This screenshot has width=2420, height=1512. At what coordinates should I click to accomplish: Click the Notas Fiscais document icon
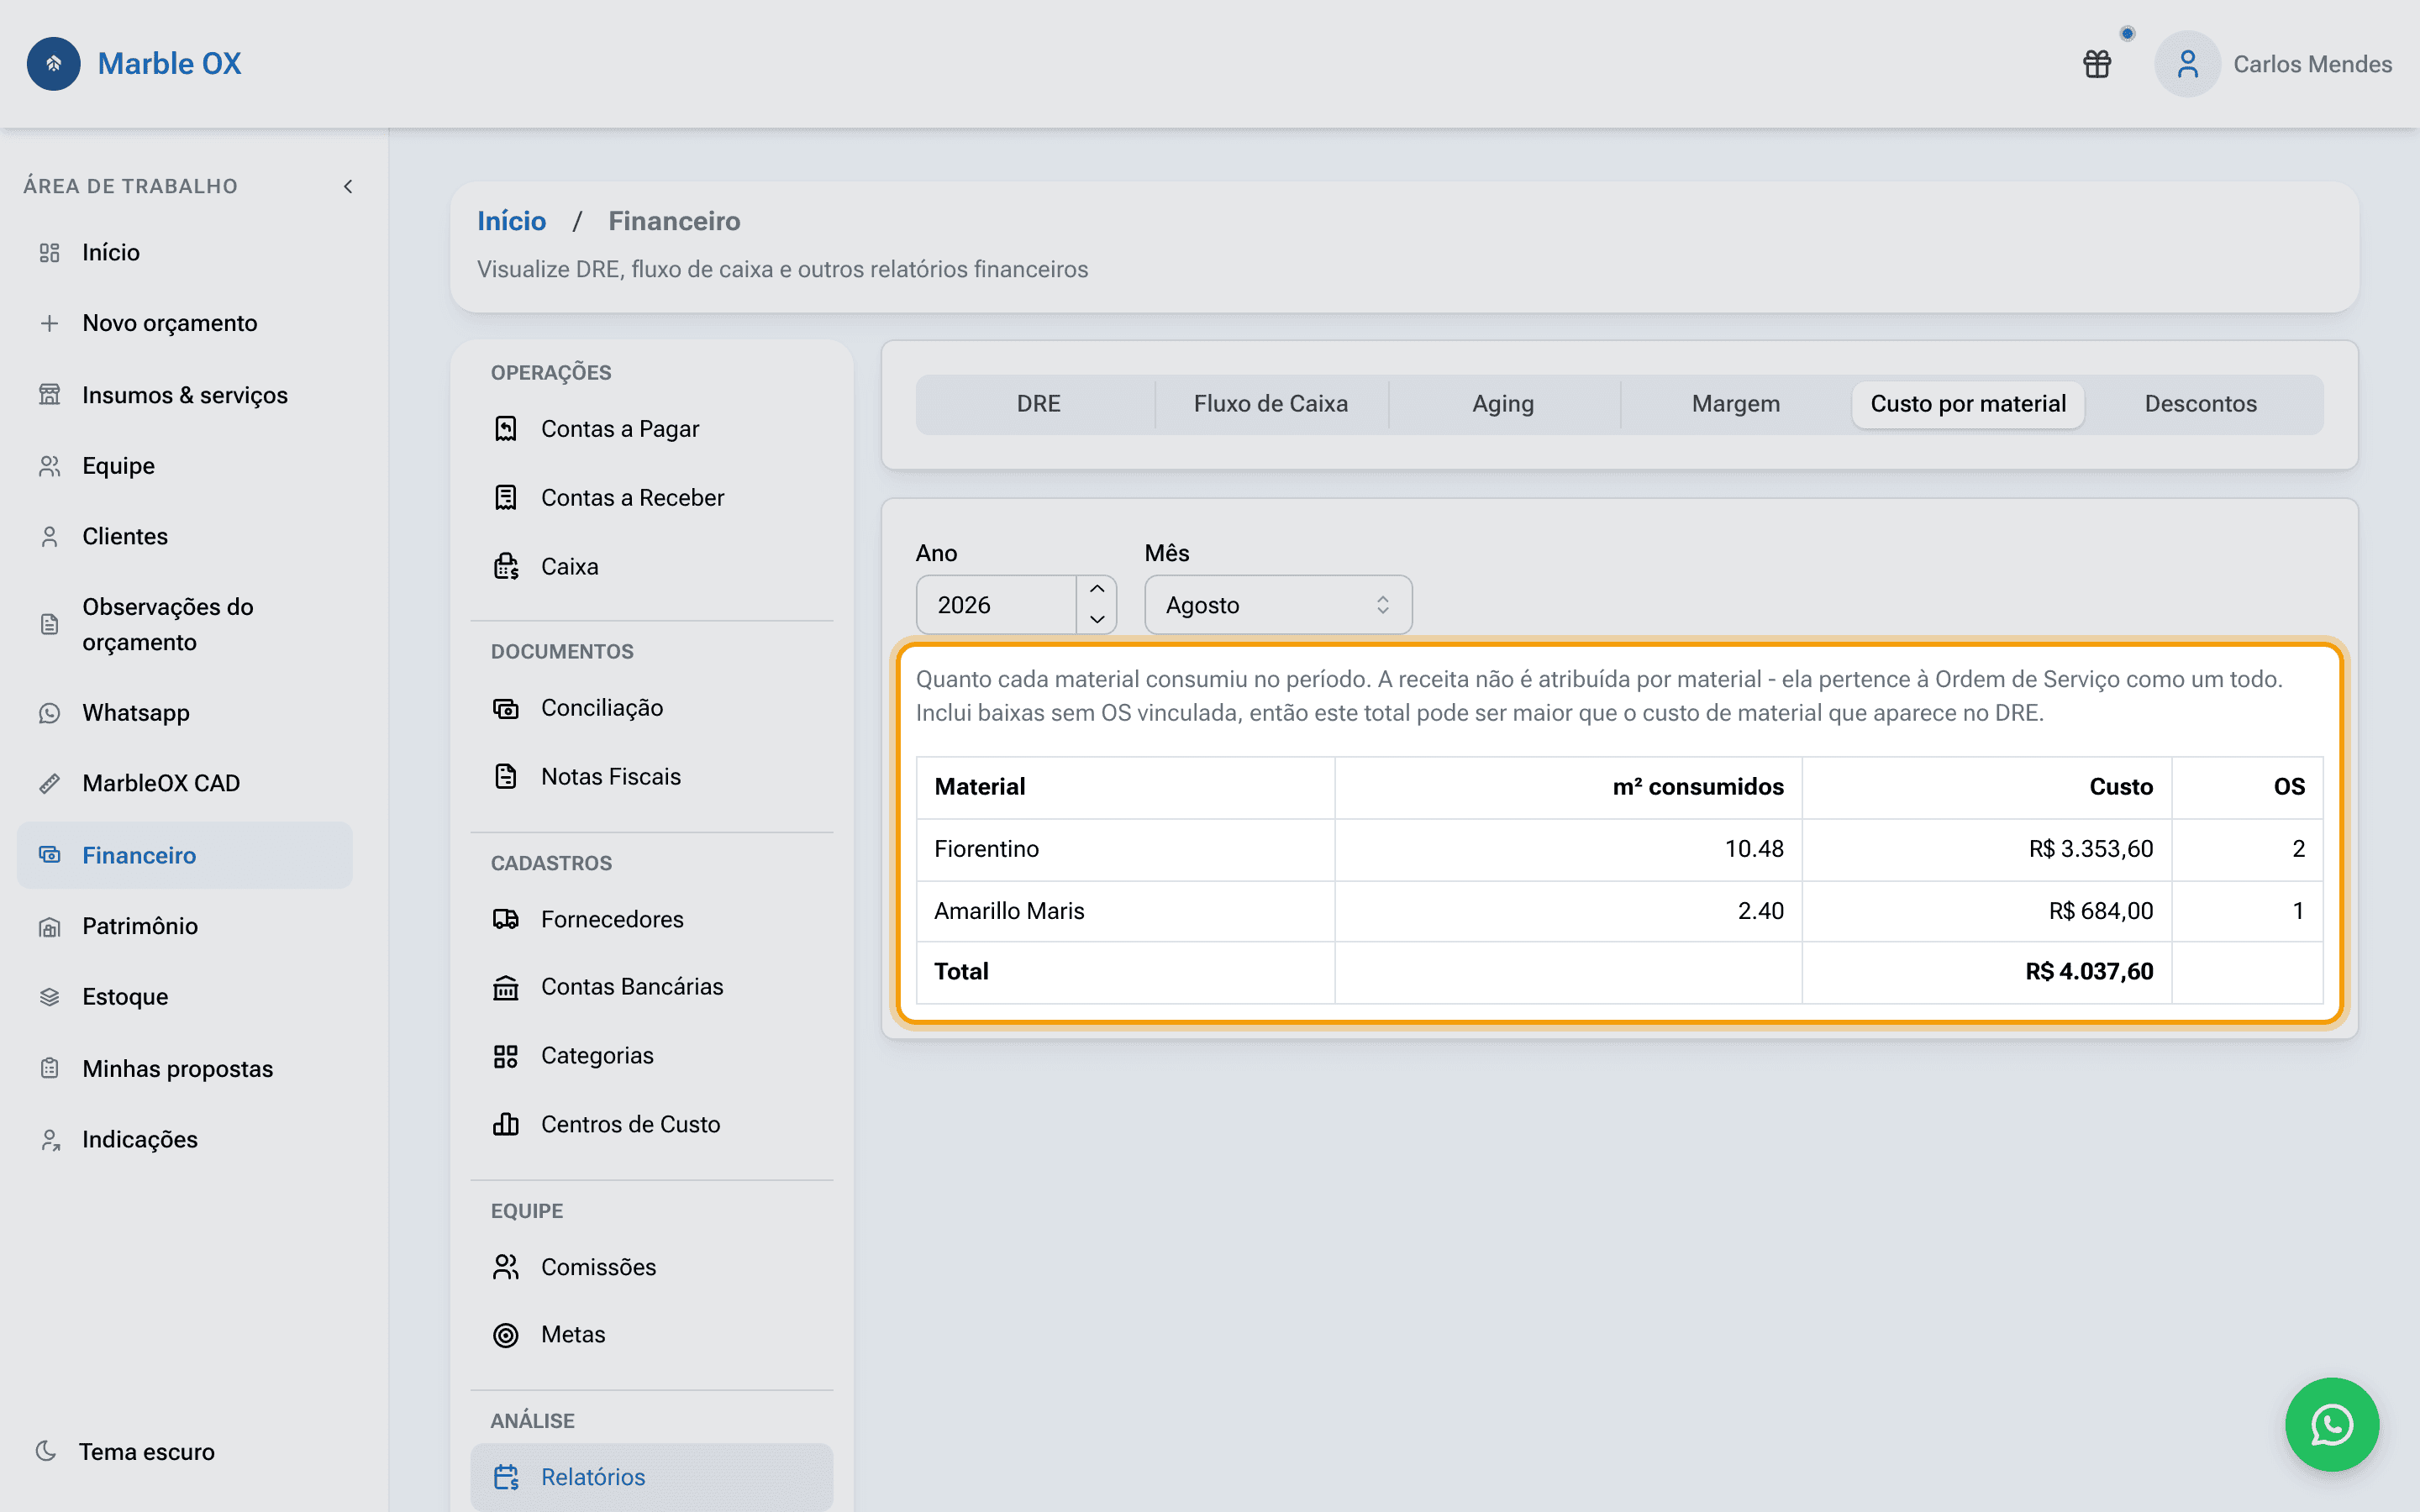click(x=506, y=777)
